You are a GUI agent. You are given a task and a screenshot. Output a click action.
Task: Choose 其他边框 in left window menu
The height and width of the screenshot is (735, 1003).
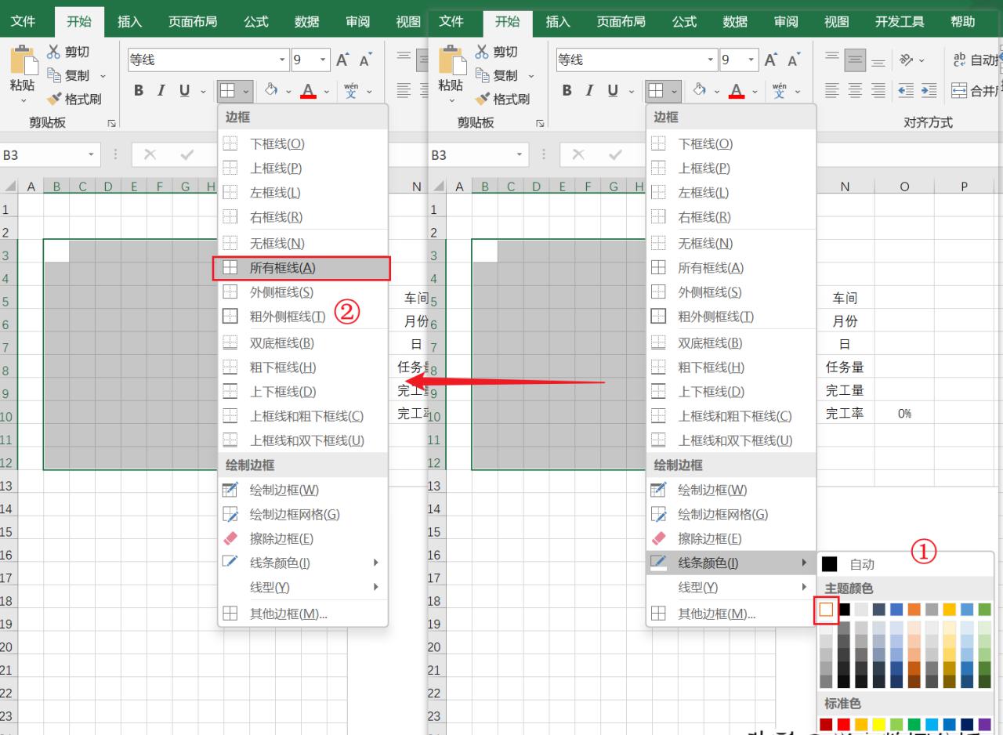pos(302,614)
